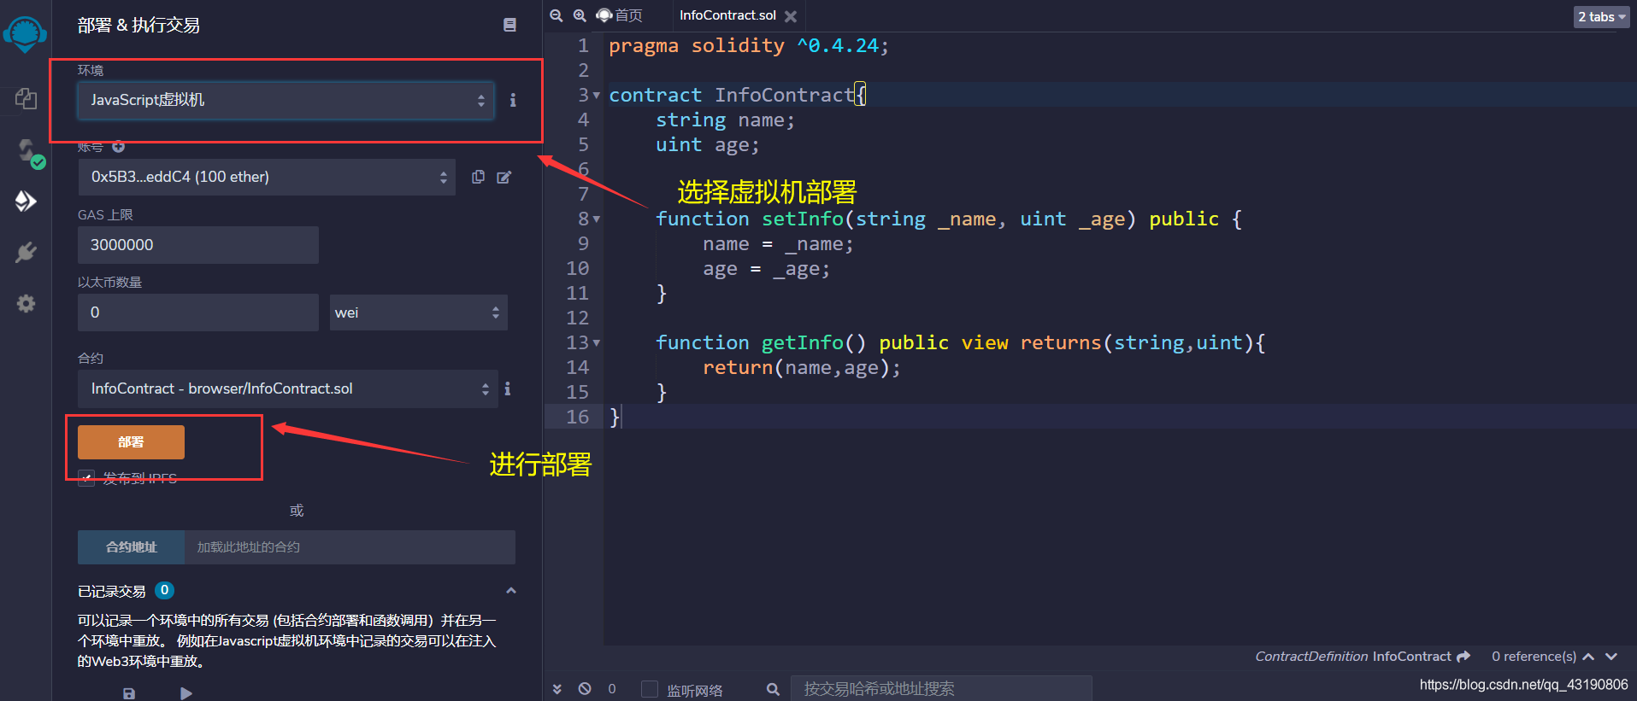
Task: Open documentation icon beside panel title
Action: (x=509, y=25)
